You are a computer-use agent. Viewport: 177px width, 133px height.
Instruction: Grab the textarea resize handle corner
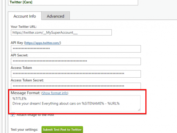click(139, 110)
